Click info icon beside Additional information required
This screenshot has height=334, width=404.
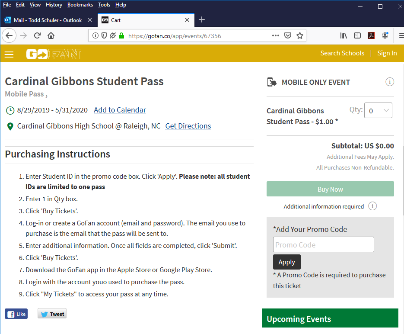(372, 206)
